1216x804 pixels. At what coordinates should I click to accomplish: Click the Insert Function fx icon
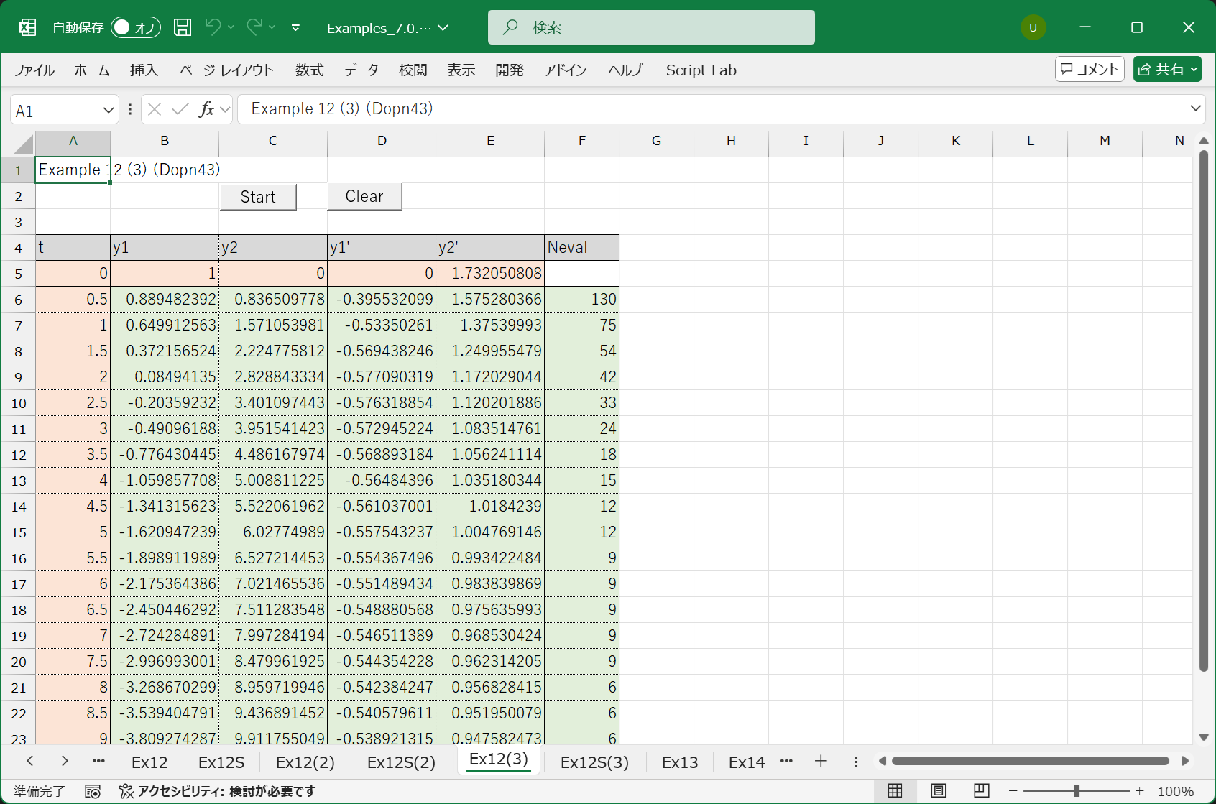coord(206,109)
